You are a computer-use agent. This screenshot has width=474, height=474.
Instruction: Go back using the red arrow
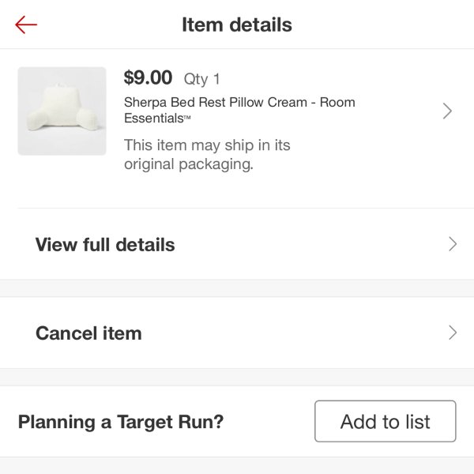pyautogui.click(x=26, y=24)
